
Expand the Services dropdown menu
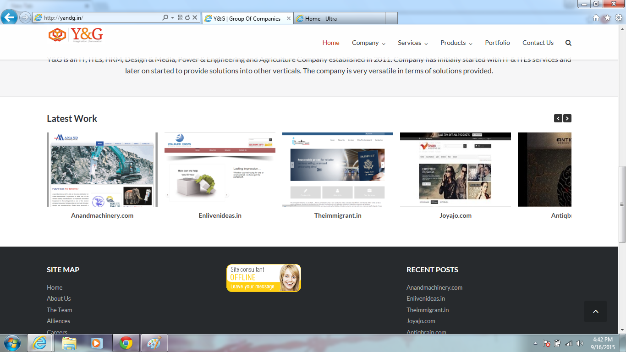412,43
